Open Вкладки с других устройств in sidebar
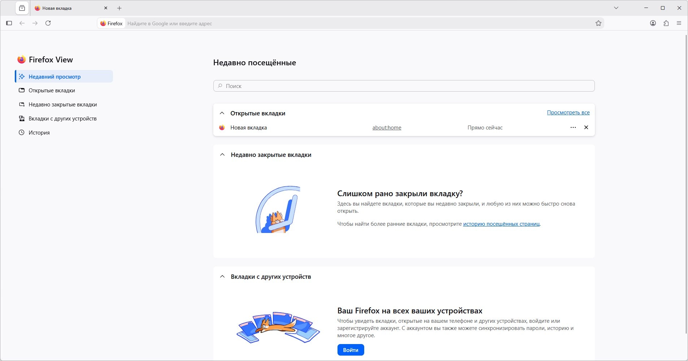This screenshot has width=688, height=361. [x=64, y=119]
